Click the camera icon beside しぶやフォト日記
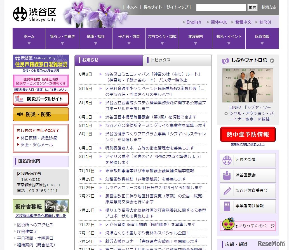 coord(225,61)
